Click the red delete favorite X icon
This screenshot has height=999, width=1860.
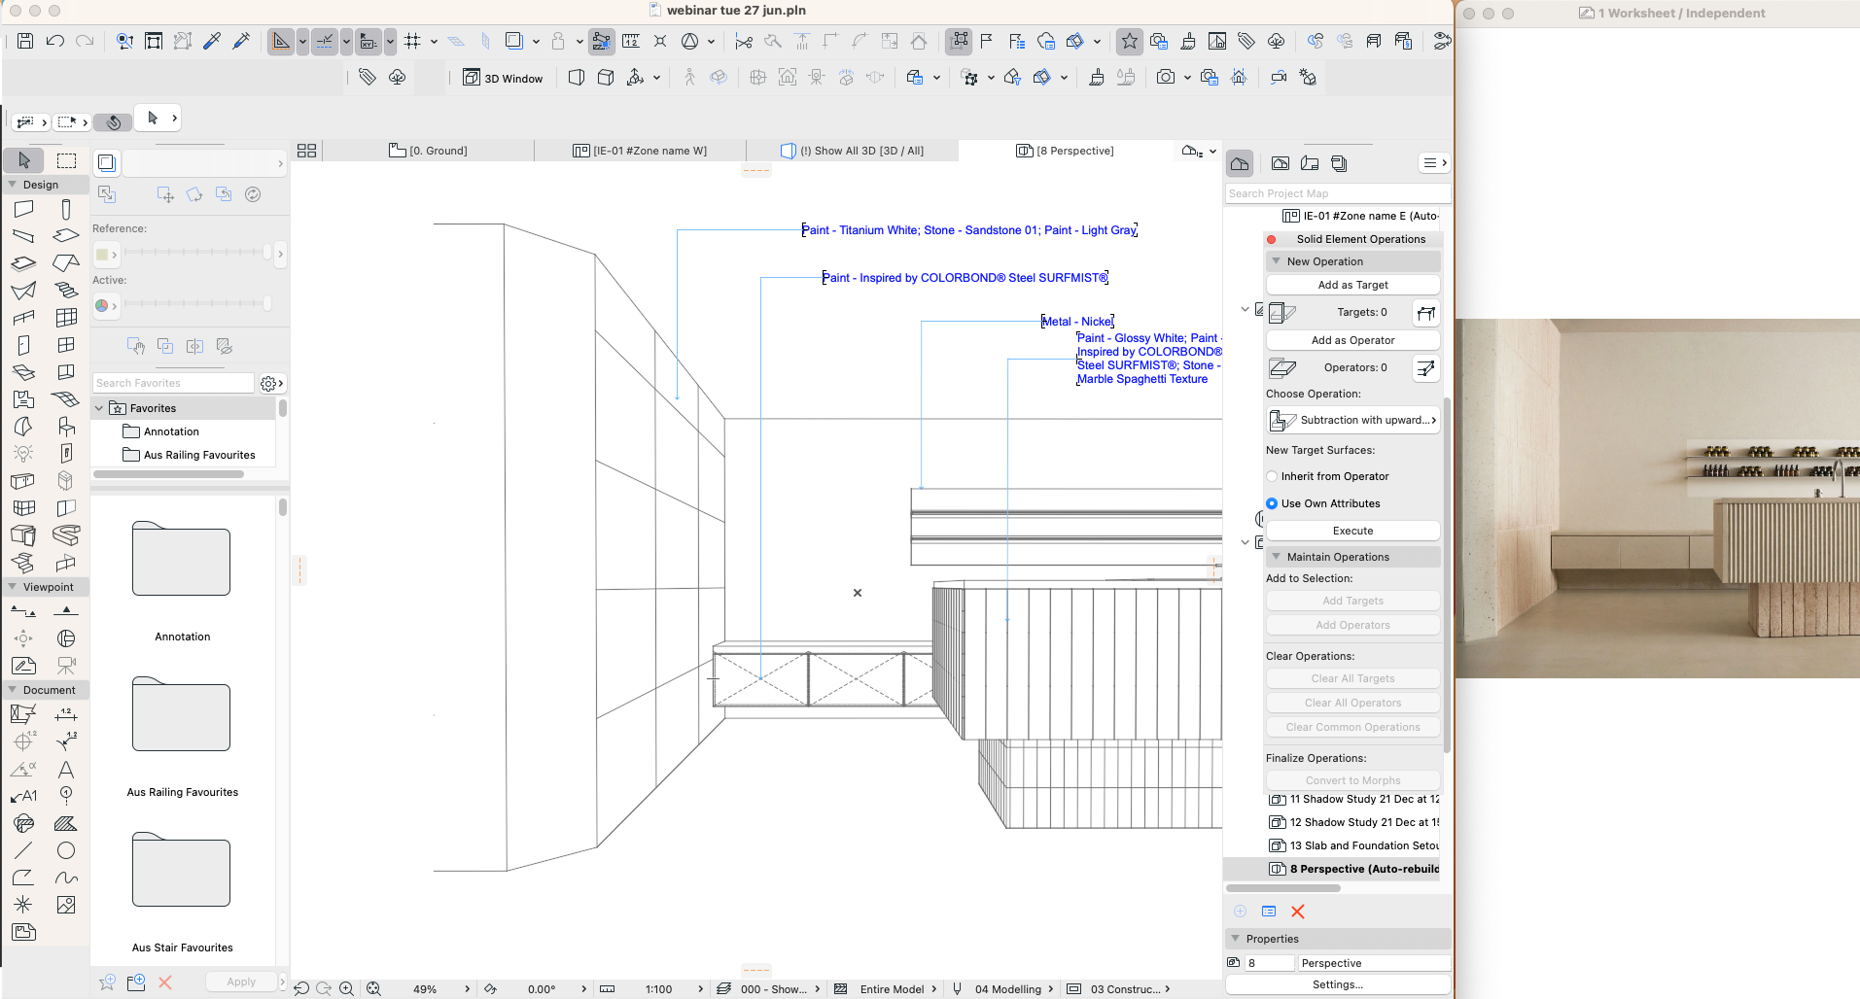pos(165,982)
